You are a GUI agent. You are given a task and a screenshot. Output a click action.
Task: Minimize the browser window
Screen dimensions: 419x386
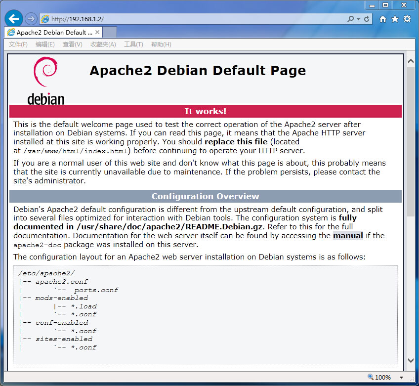pos(372,5)
